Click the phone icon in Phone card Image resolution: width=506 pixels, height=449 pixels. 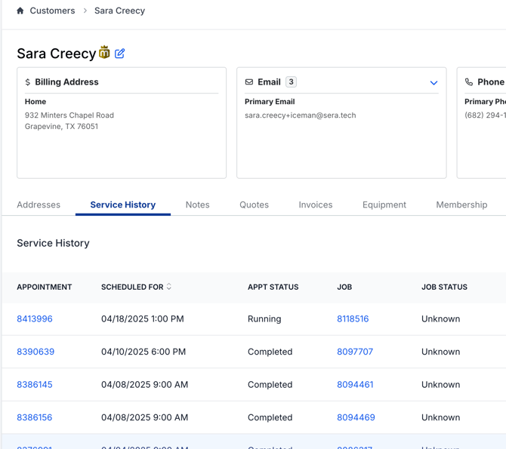pyautogui.click(x=469, y=82)
